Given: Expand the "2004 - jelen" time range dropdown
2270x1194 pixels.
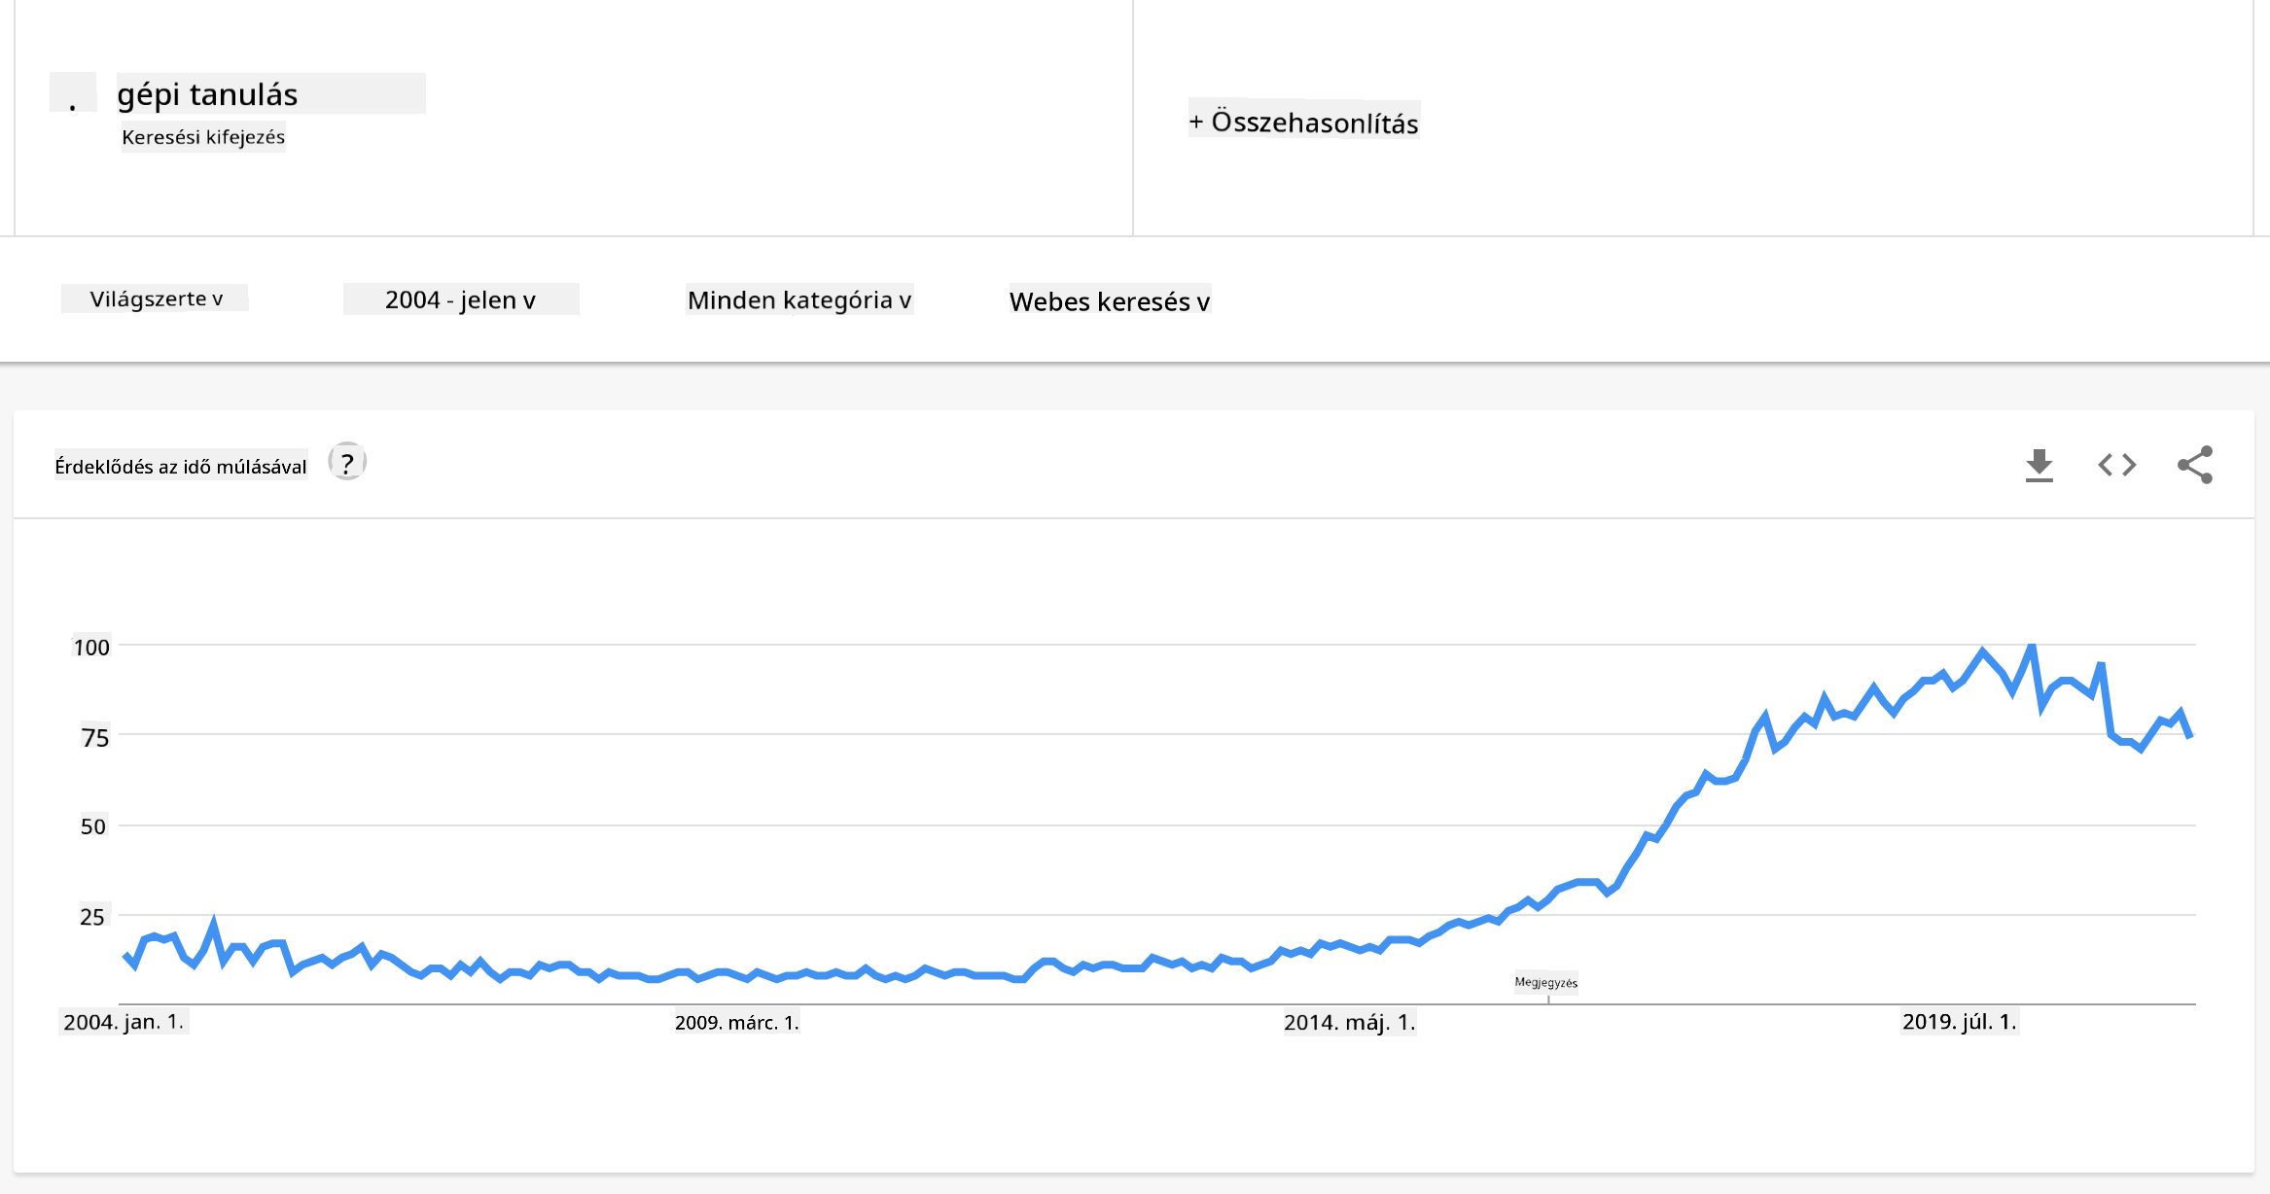Looking at the screenshot, I should pyautogui.click(x=460, y=299).
